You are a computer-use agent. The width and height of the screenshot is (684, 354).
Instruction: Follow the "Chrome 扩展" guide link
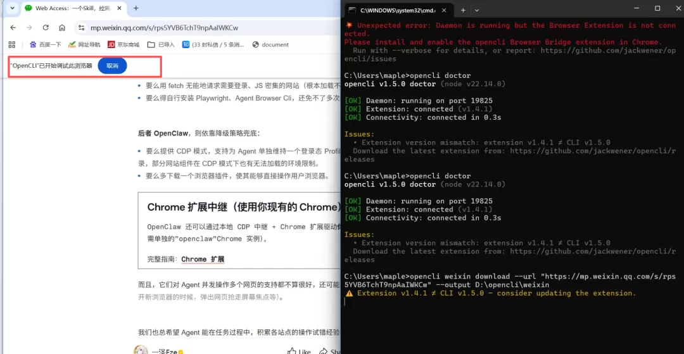(x=203, y=260)
